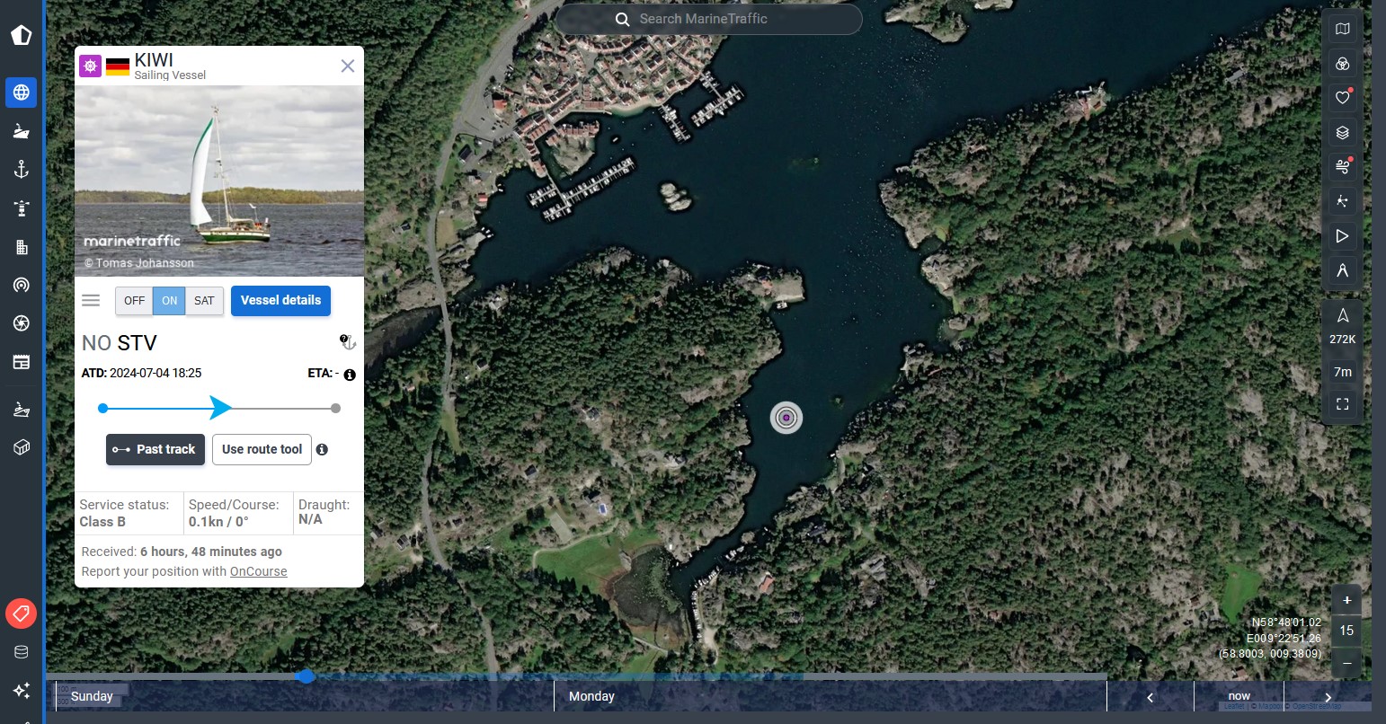Select the purple vessel marker on map
1386x724 pixels.
tap(786, 418)
